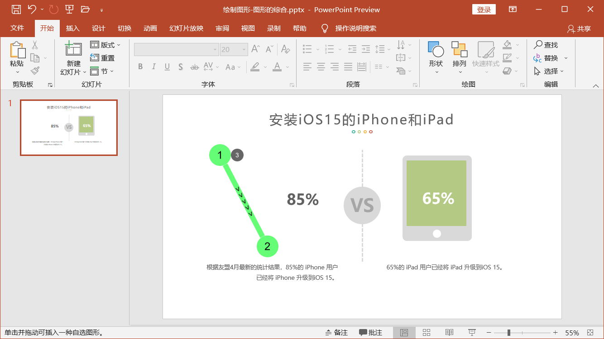Open ribbon display options icon
This screenshot has width=604, height=339.
point(513,9)
